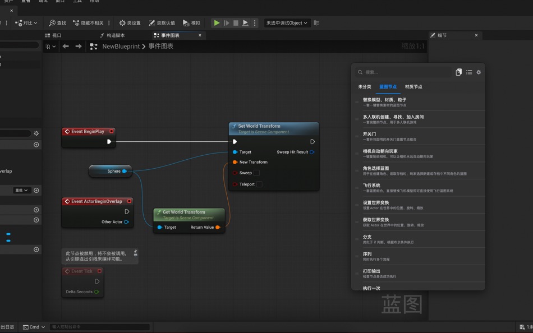Click the list view icon beside the node search field
Screen dimensions: 533x333
(469, 72)
